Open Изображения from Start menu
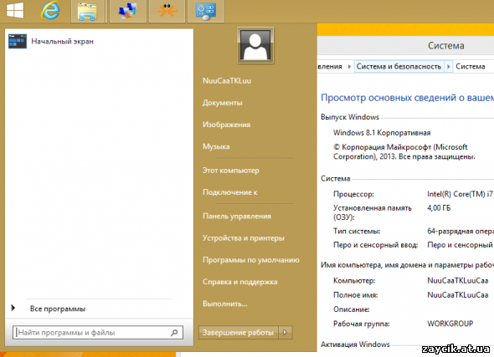This screenshot has width=494, height=357. click(227, 125)
